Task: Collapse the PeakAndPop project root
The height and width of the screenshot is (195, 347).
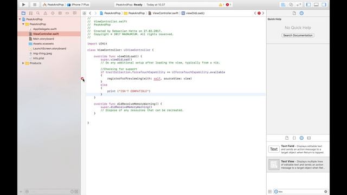Action: (x=20, y=19)
